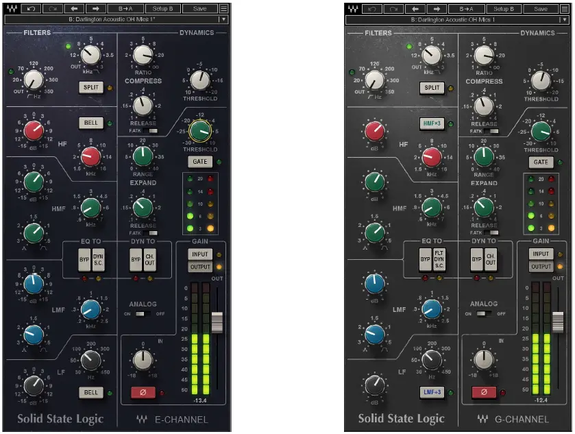This screenshot has height=434, width=575.
Task: Click the Darlington Acoustic OH Mics preset bar
Action: click(113, 19)
